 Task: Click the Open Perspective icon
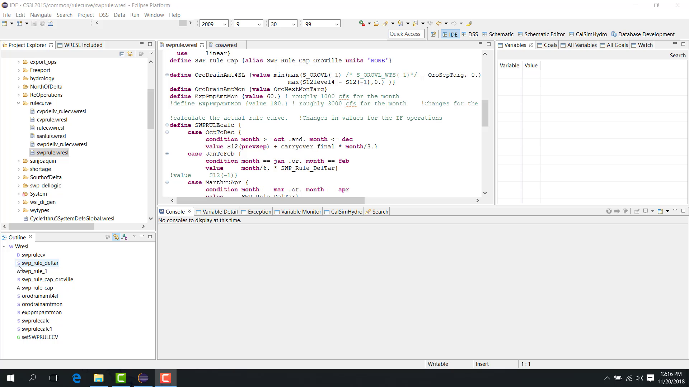433,34
